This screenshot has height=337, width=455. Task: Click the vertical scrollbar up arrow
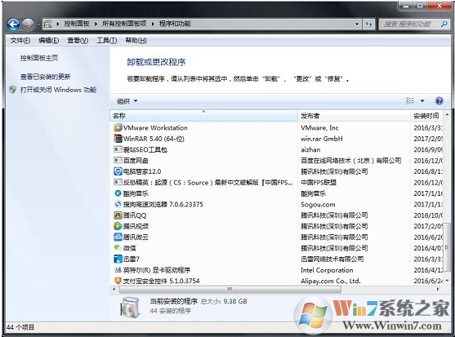point(447,115)
